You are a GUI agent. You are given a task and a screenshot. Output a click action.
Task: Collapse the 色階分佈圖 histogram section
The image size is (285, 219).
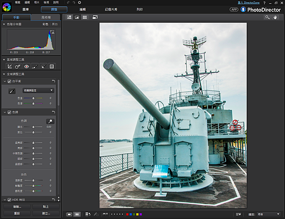pos(4,24)
